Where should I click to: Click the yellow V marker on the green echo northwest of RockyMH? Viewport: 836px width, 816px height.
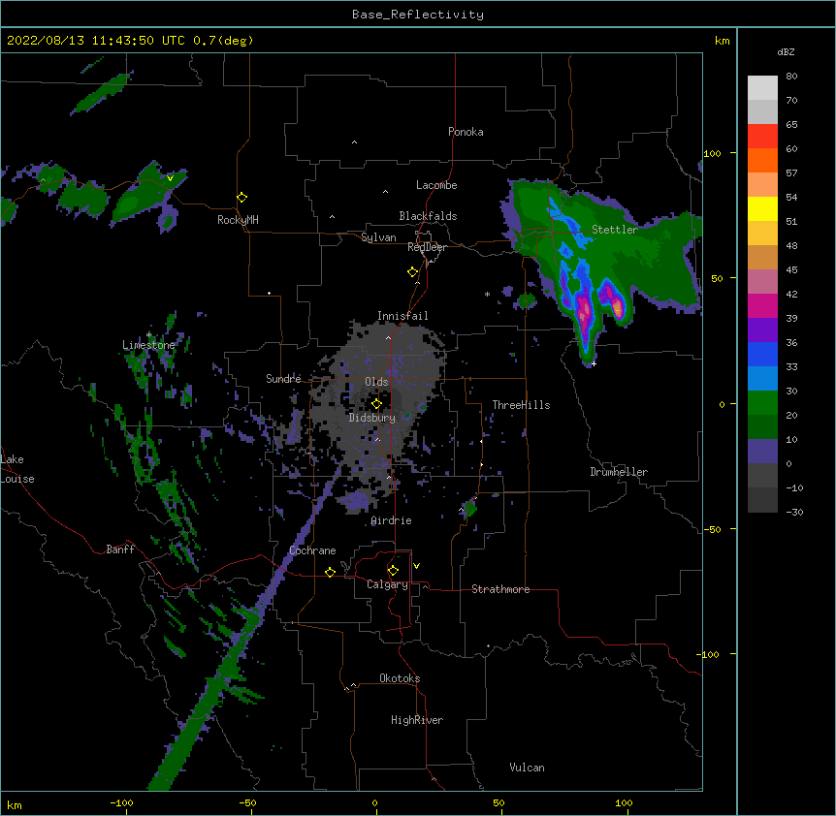pos(170,178)
